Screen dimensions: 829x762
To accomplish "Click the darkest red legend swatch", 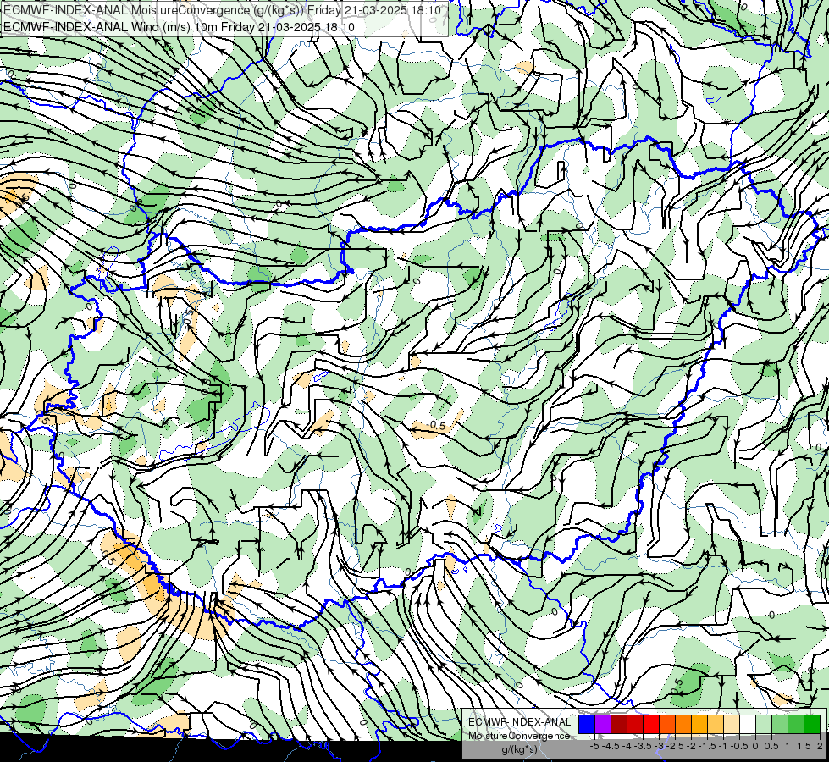I will [x=619, y=725].
